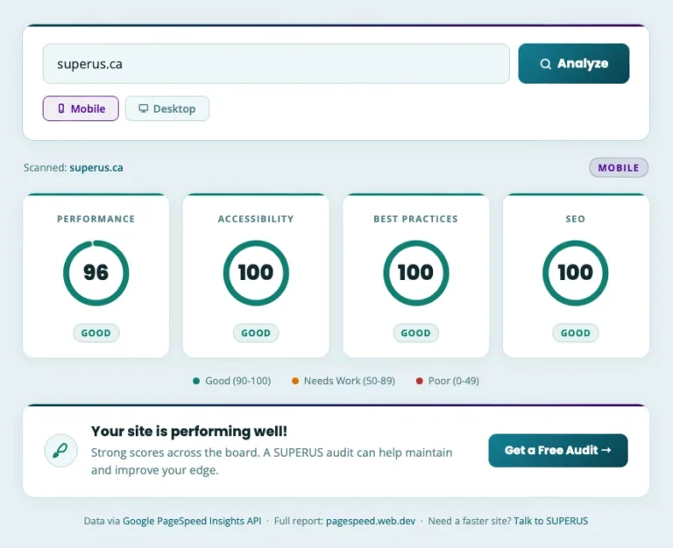Switch to Desktop analysis mode
Viewport: 673px width, 548px height.
(x=167, y=109)
